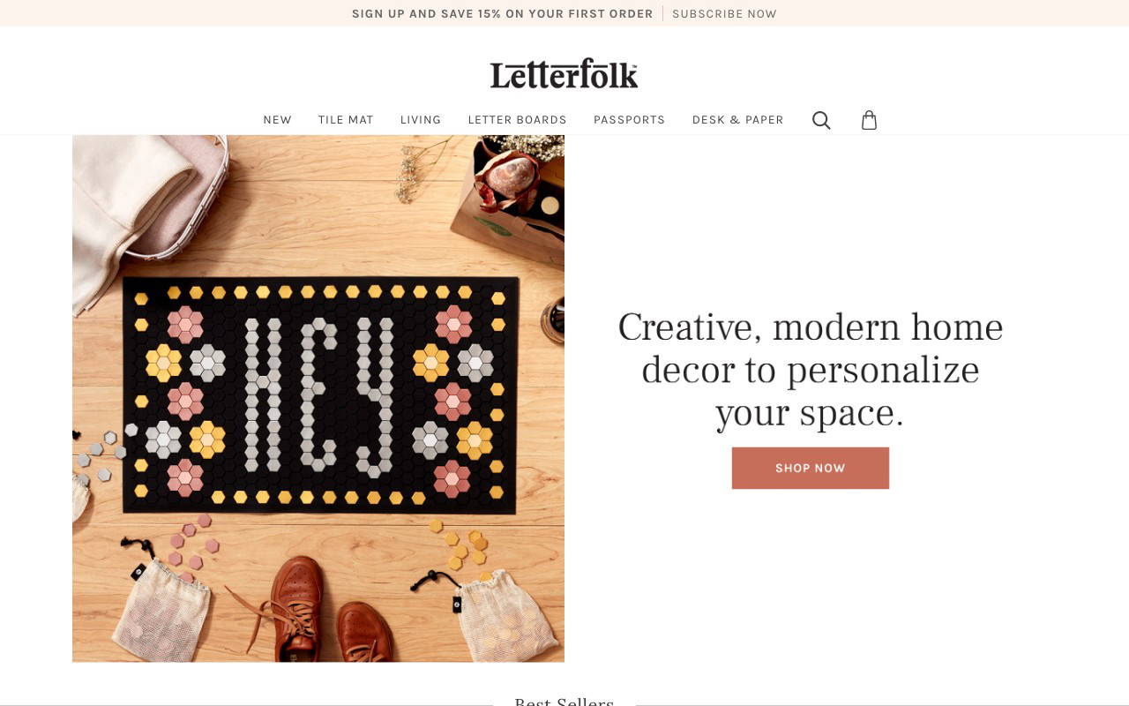
Task: Click the sign up and save banner
Action: [503, 13]
